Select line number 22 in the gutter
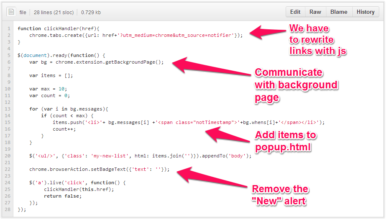The image size is (386, 219). click(x=8, y=169)
